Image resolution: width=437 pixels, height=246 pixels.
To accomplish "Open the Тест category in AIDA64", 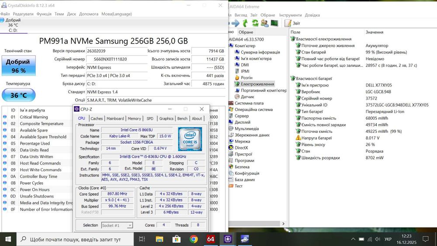I will click(236, 186).
